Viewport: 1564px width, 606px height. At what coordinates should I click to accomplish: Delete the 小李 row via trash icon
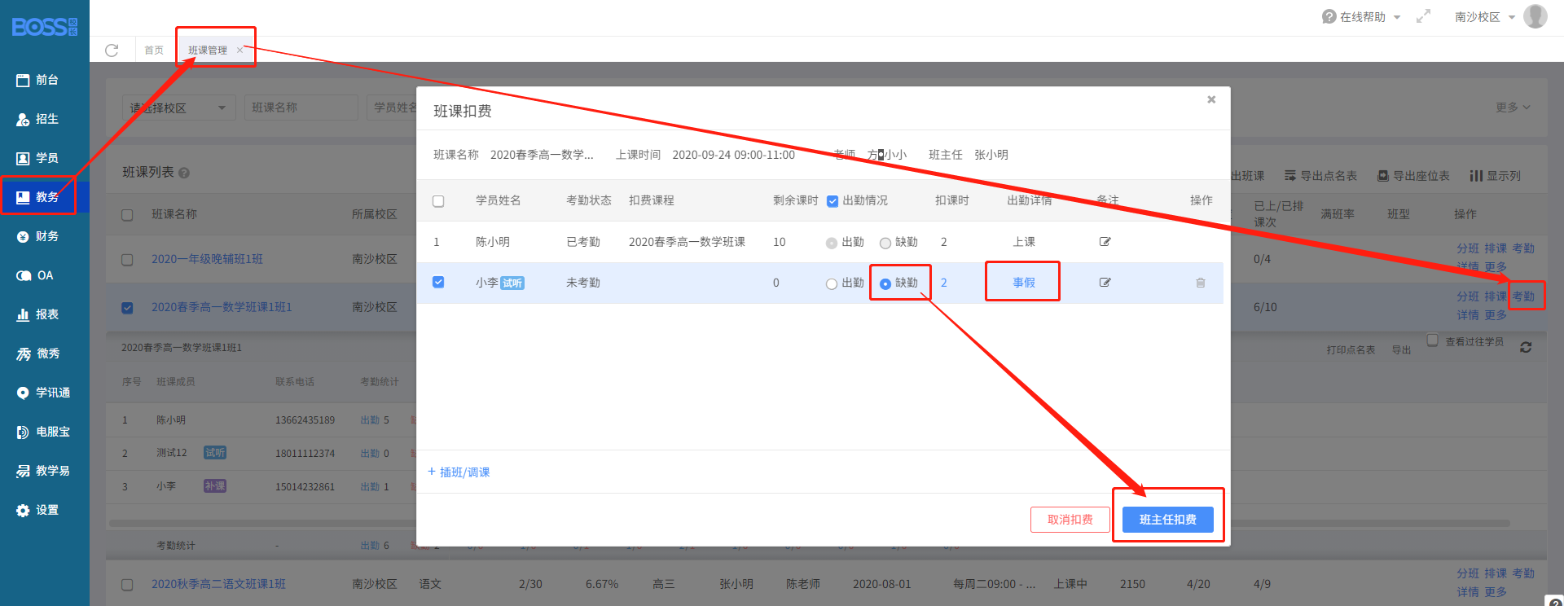pyautogui.click(x=1200, y=283)
